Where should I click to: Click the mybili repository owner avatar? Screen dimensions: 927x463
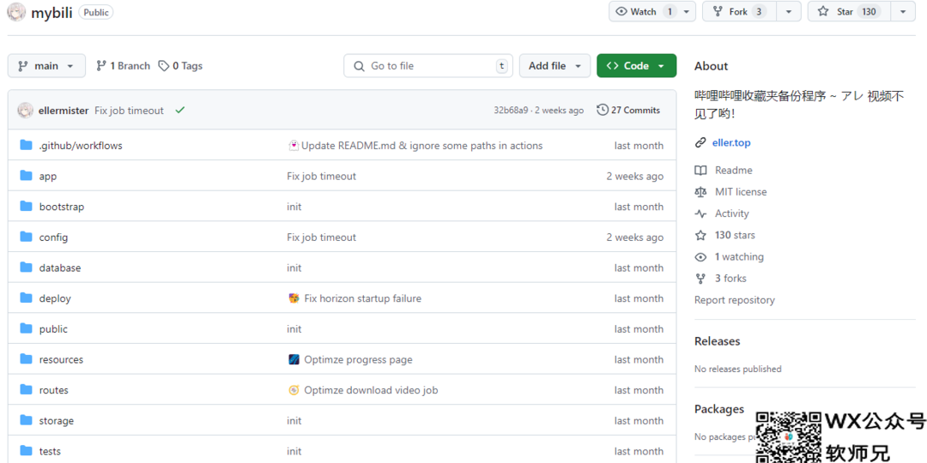pyautogui.click(x=16, y=11)
